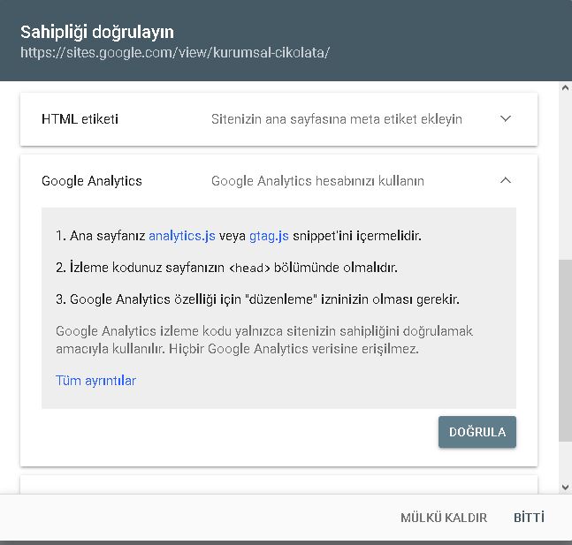Click the sites.google.com URL in the header
Image resolution: width=572 pixels, height=545 pixels.
(x=175, y=52)
